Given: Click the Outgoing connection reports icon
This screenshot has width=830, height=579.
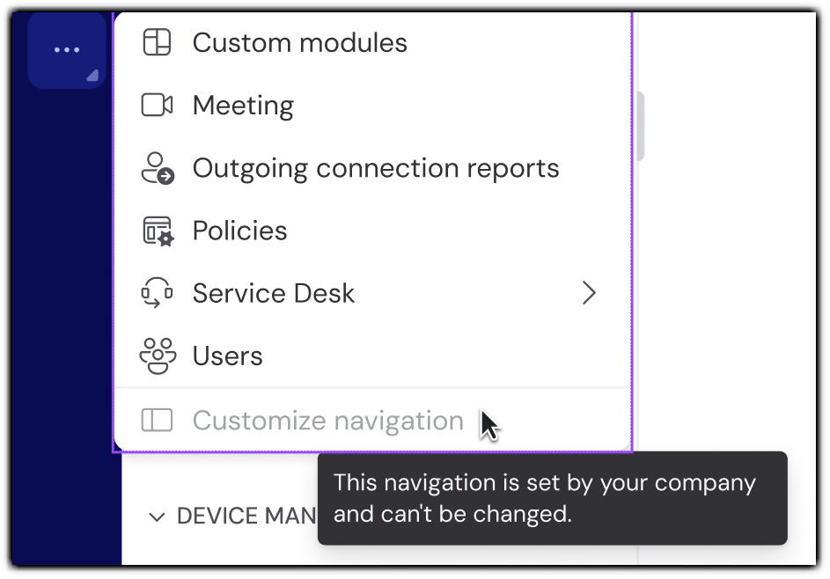Looking at the screenshot, I should pyautogui.click(x=158, y=168).
